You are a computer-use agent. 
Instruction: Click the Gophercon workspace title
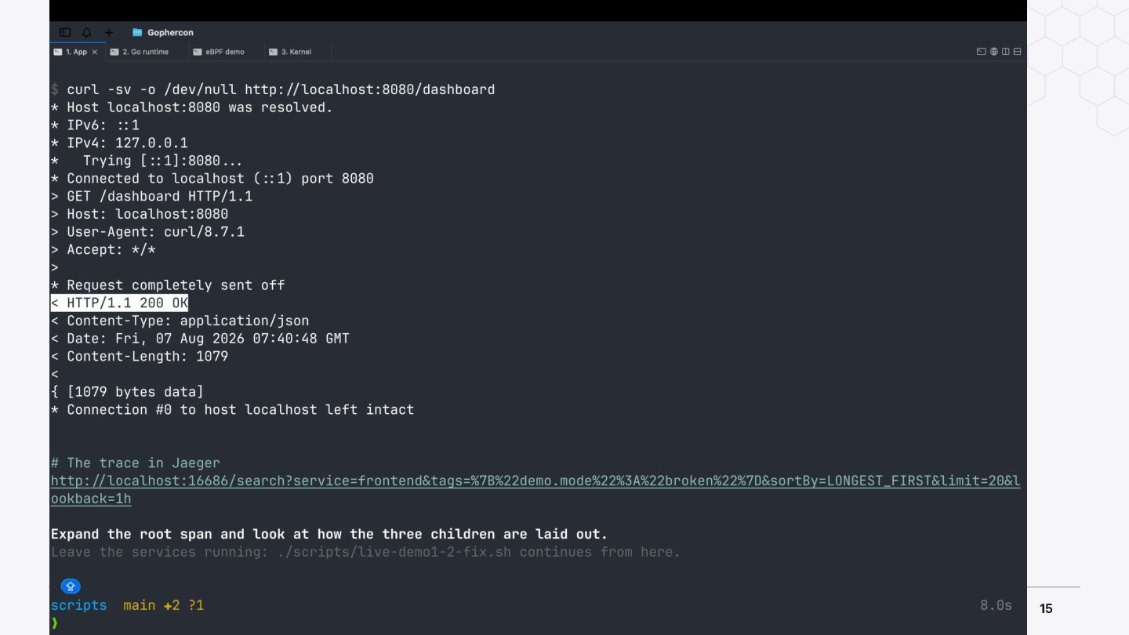170,32
